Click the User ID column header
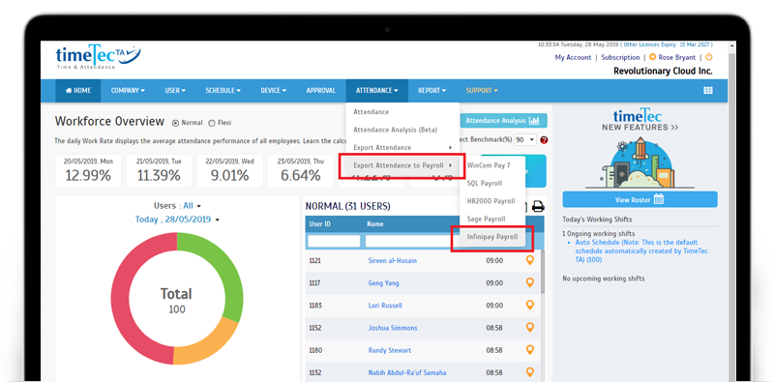Viewport: 774px width, 382px height. tap(320, 224)
